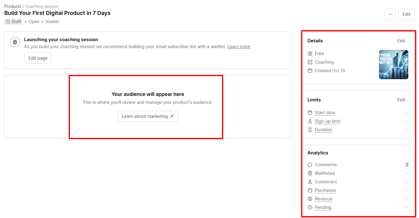Click the product title heading
This screenshot has width=419, height=218.
[x=57, y=13]
